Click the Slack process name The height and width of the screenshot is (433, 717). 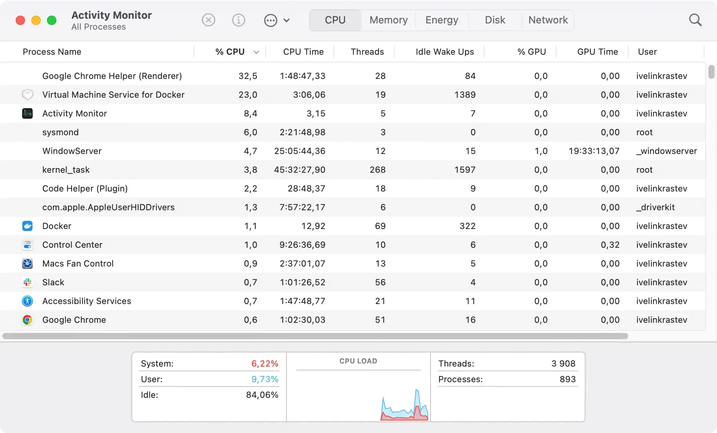[x=53, y=282]
